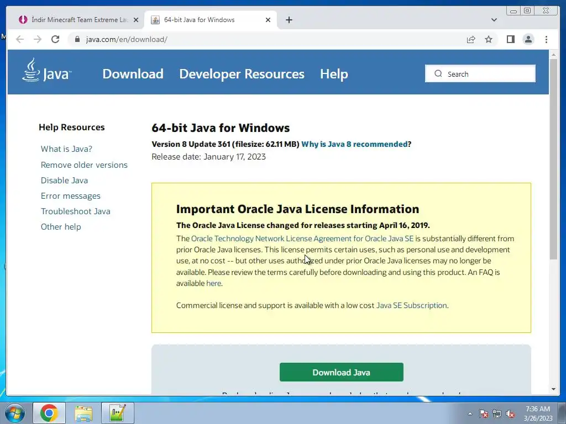The width and height of the screenshot is (566, 424).
Task: Open Oracle Technology Network License Agreement link
Action: tap(302, 239)
